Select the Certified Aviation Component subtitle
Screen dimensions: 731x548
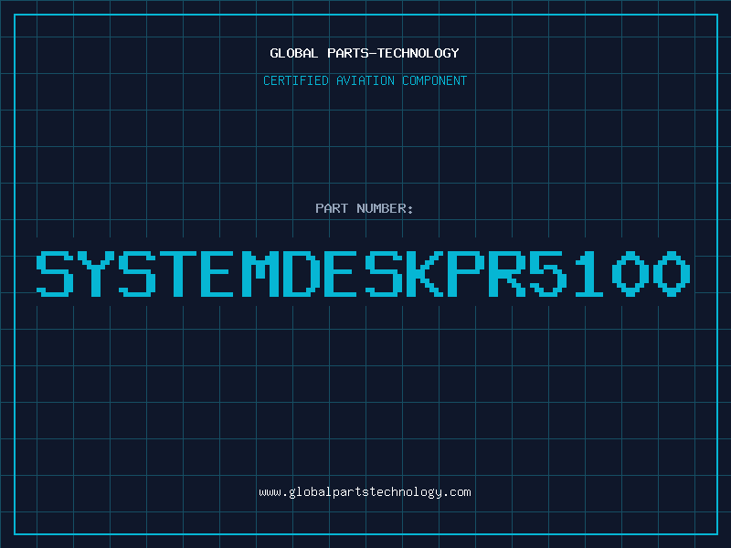click(365, 81)
